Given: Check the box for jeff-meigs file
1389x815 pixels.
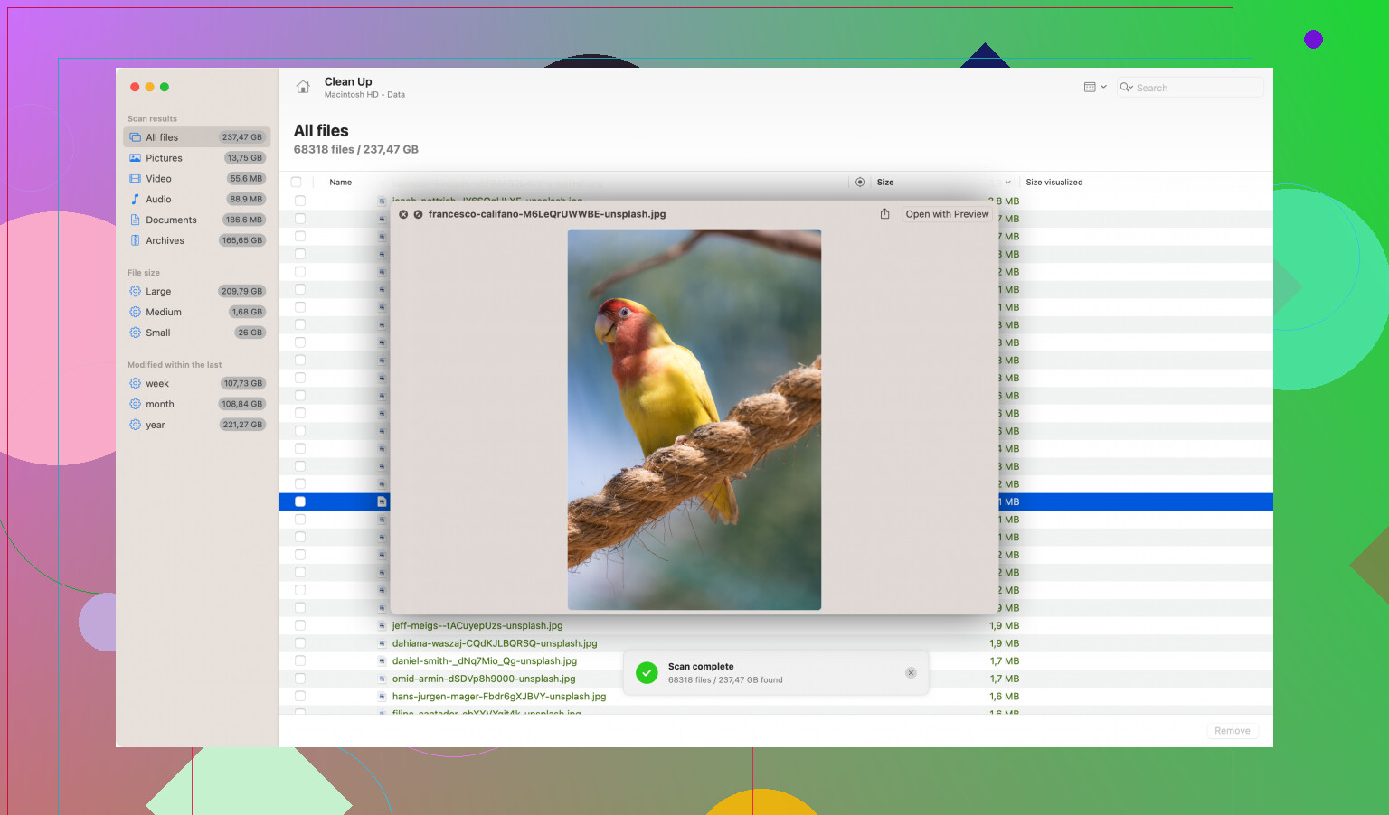Looking at the screenshot, I should pyautogui.click(x=300, y=625).
